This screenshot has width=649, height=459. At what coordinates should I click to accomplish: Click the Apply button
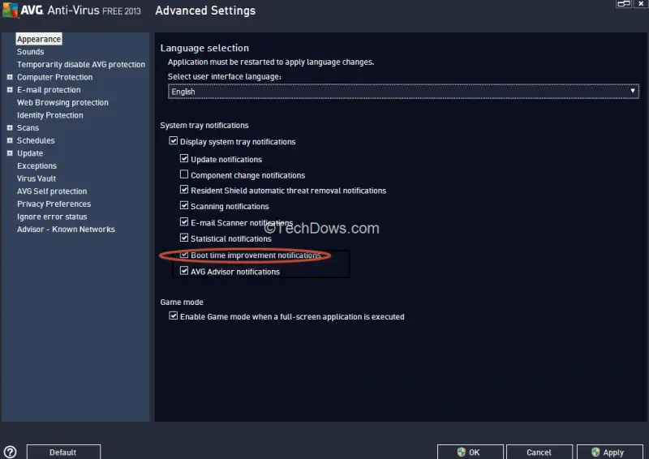[610, 452]
